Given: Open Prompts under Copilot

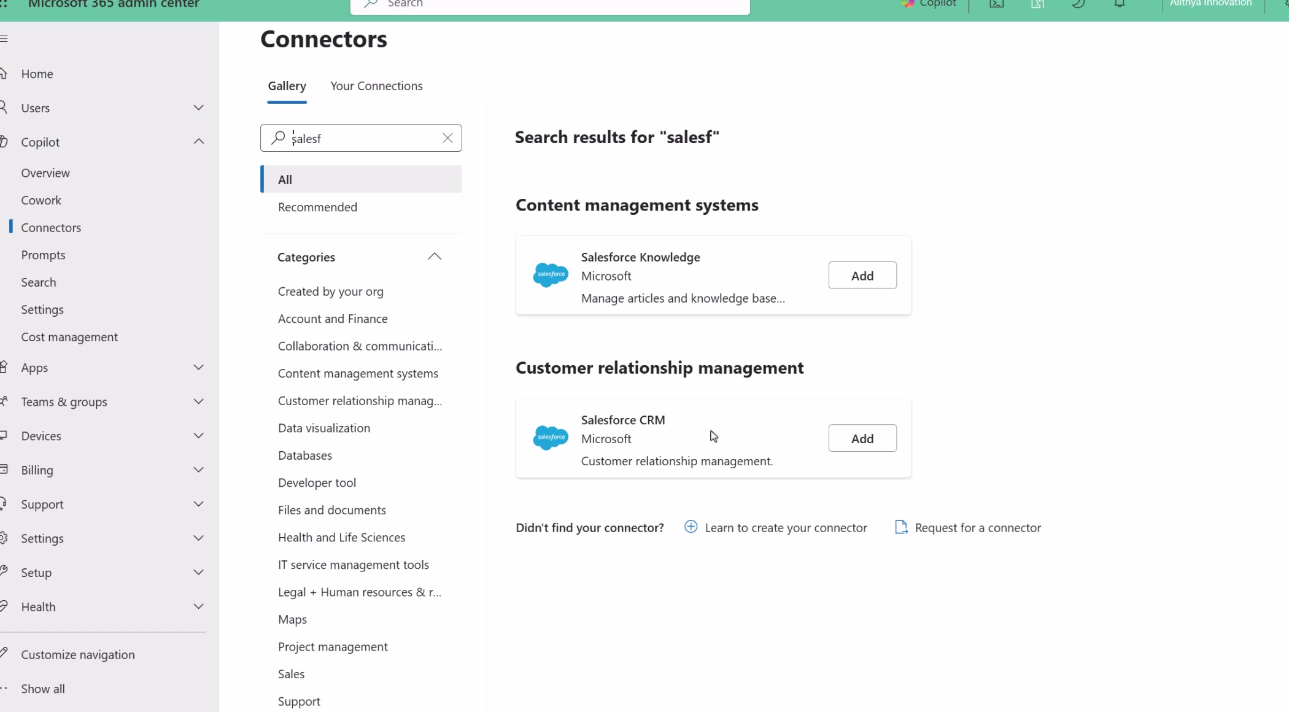Looking at the screenshot, I should tap(43, 255).
